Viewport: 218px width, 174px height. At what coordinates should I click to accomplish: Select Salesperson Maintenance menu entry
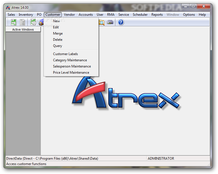(71, 66)
